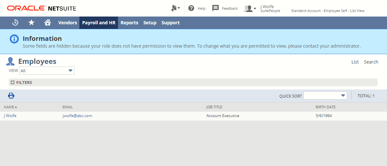Click the Search link
The height and width of the screenshot is (166, 387).
[x=371, y=62]
